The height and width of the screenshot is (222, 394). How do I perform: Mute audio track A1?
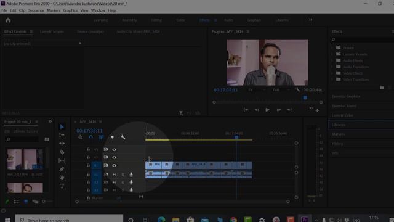click(x=115, y=175)
